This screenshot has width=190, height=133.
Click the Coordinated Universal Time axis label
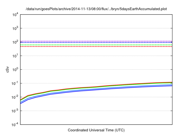click(96, 130)
